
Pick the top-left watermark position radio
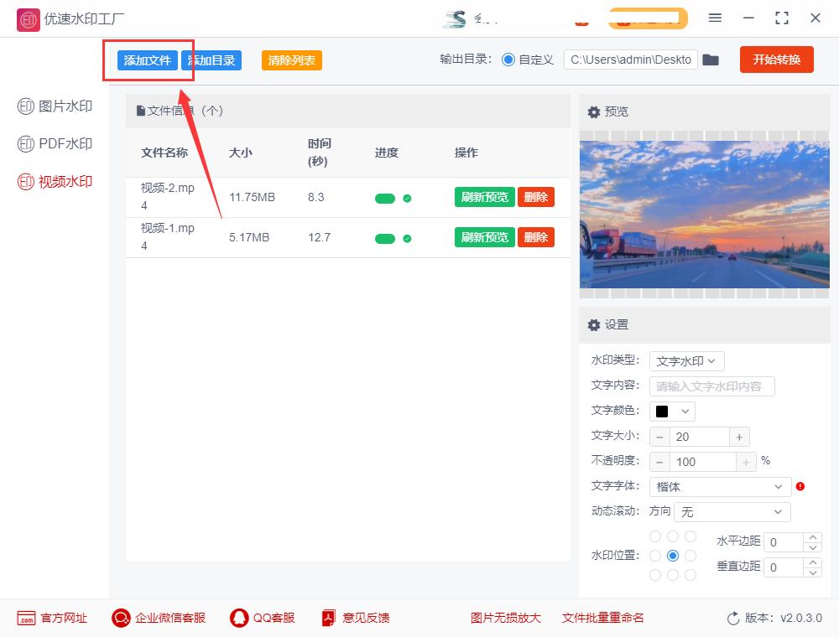[x=654, y=536]
